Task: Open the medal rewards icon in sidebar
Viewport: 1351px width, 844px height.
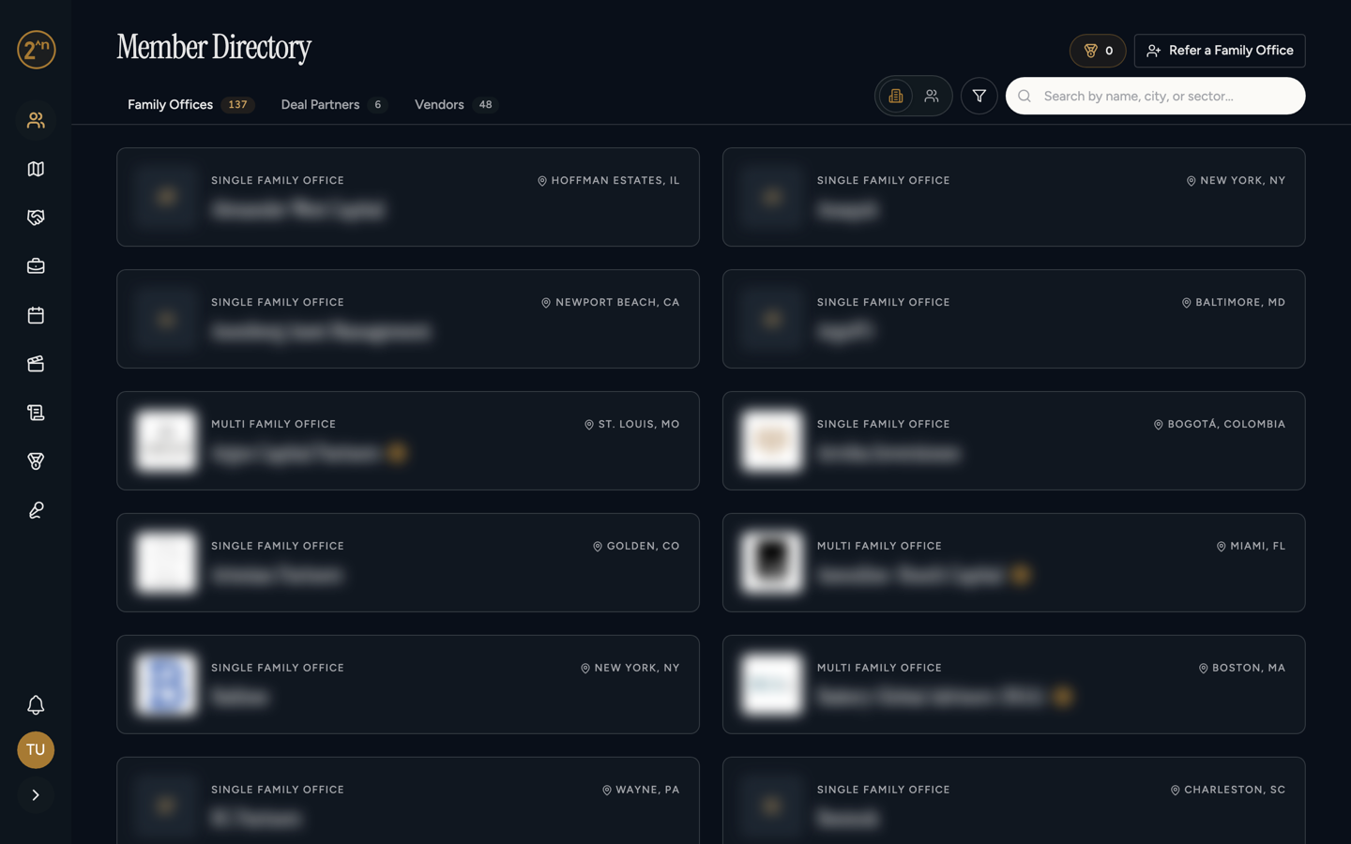Action: (36, 461)
